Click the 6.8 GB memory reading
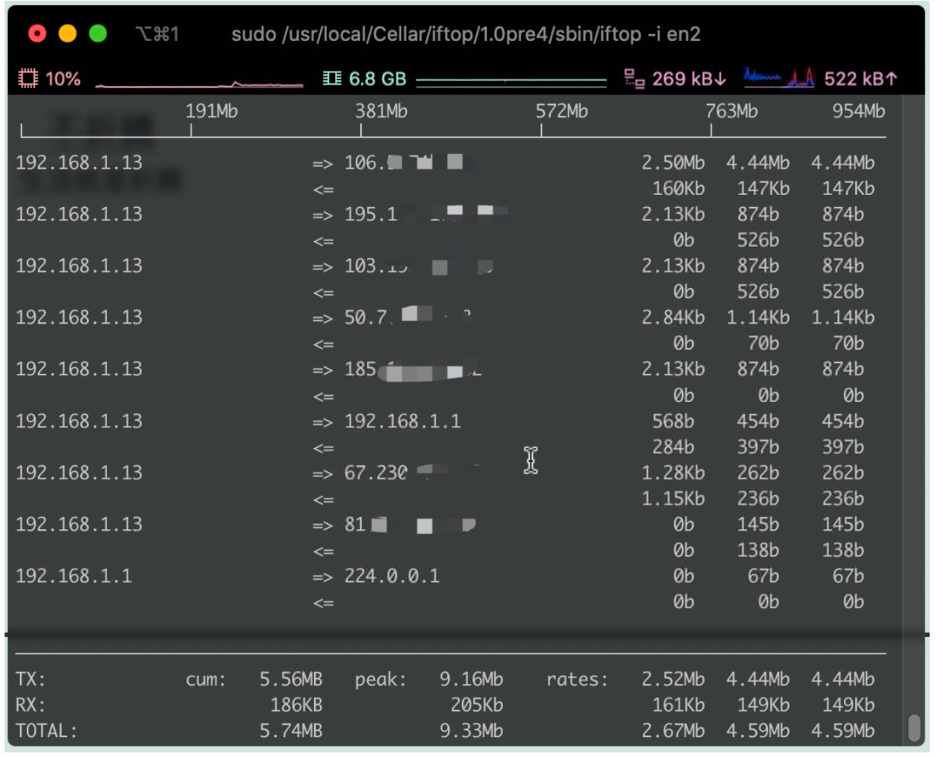Image resolution: width=943 pixels, height=757 pixels. (377, 78)
